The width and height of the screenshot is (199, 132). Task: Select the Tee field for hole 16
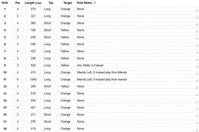pyautogui.click(x=51, y=115)
